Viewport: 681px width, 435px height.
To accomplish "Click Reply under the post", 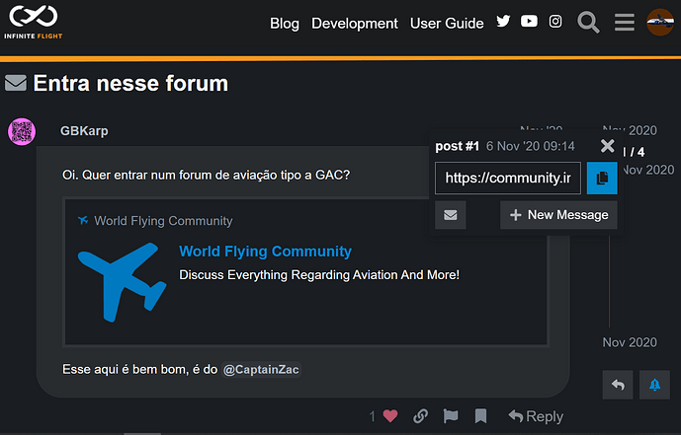I will click(x=536, y=416).
